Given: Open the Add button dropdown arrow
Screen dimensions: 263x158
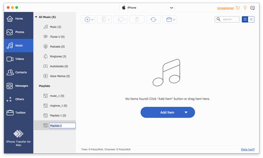Looking at the screenshot, I should point(92,20).
